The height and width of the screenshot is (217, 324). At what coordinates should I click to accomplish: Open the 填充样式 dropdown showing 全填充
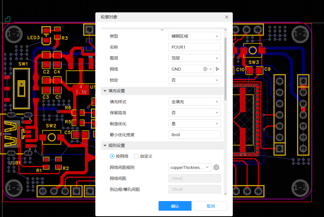coord(195,102)
